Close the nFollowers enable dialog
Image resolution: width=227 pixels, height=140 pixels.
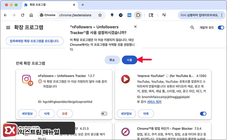(x=135, y=27)
